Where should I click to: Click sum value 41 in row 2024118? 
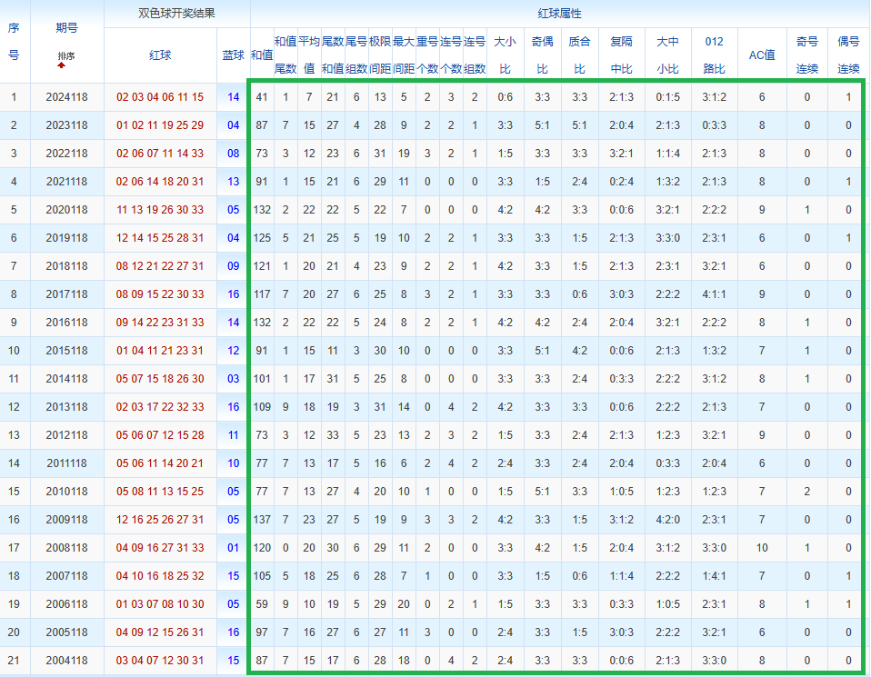click(x=262, y=97)
